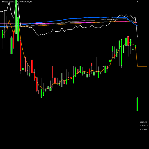Click the chart title ending 891NTPC33_N6
The width and height of the screenshot is (149, 149).
coord(17,2)
